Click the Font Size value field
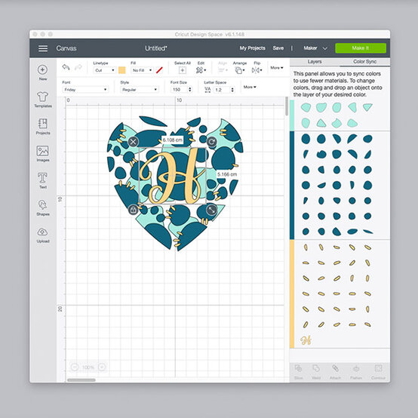Viewport: 418px width, 418px height. coord(180,90)
